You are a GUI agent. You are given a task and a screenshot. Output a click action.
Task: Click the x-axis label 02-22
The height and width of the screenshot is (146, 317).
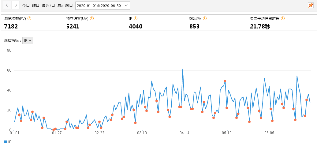[99, 133]
